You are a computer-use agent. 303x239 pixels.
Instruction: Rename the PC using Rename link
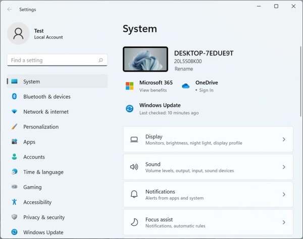click(x=183, y=69)
